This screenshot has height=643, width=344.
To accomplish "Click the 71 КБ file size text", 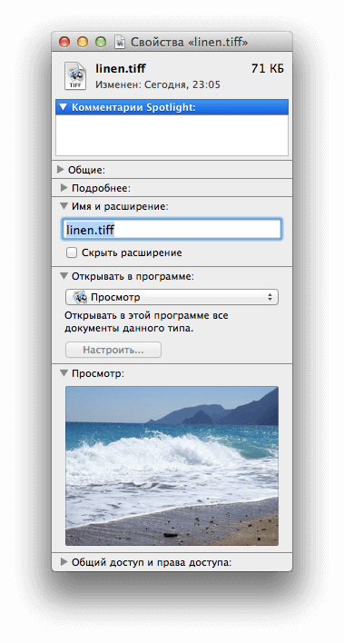I will [x=268, y=69].
